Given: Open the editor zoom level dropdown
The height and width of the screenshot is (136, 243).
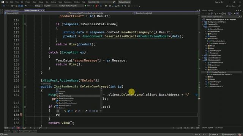Looking at the screenshot, I should coord(8,128).
